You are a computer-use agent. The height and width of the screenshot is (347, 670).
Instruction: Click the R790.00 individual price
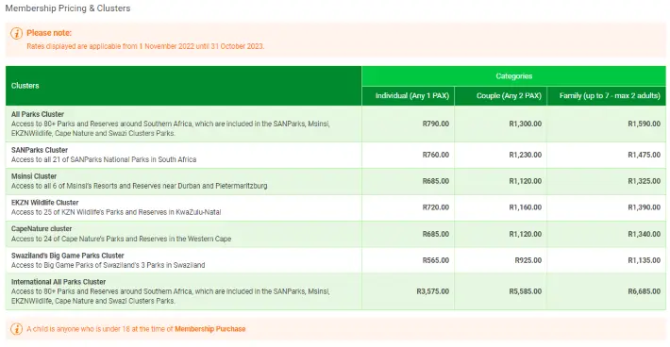point(436,124)
